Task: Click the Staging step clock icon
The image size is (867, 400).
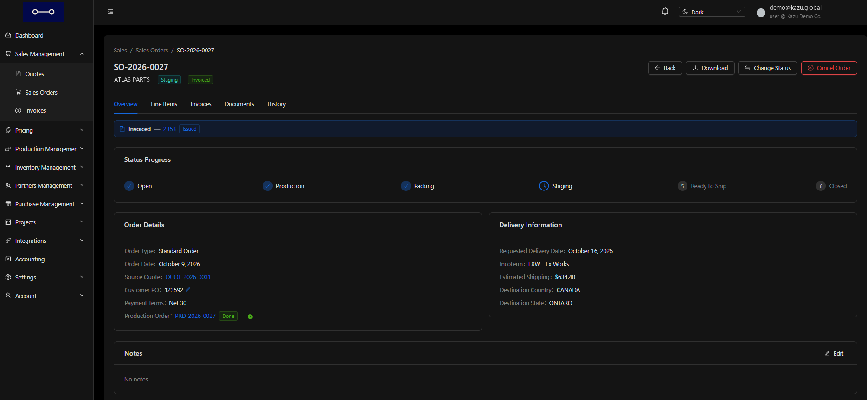Action: click(544, 186)
